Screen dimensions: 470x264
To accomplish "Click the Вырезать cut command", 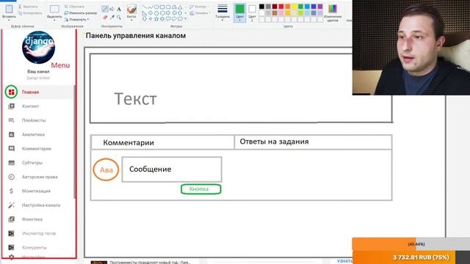I will click(28, 7).
